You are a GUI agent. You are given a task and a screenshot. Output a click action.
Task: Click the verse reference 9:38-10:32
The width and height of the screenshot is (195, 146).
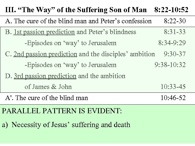[x=170, y=65]
